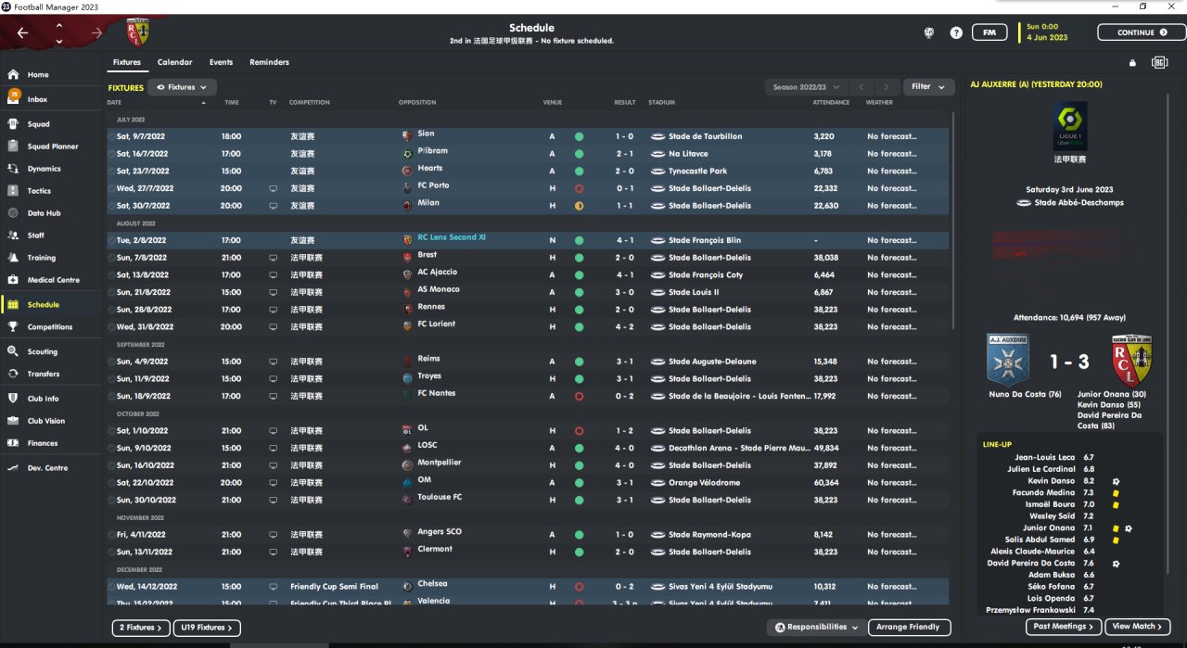
Task: Open the help question mark icon
Action: coord(956,32)
